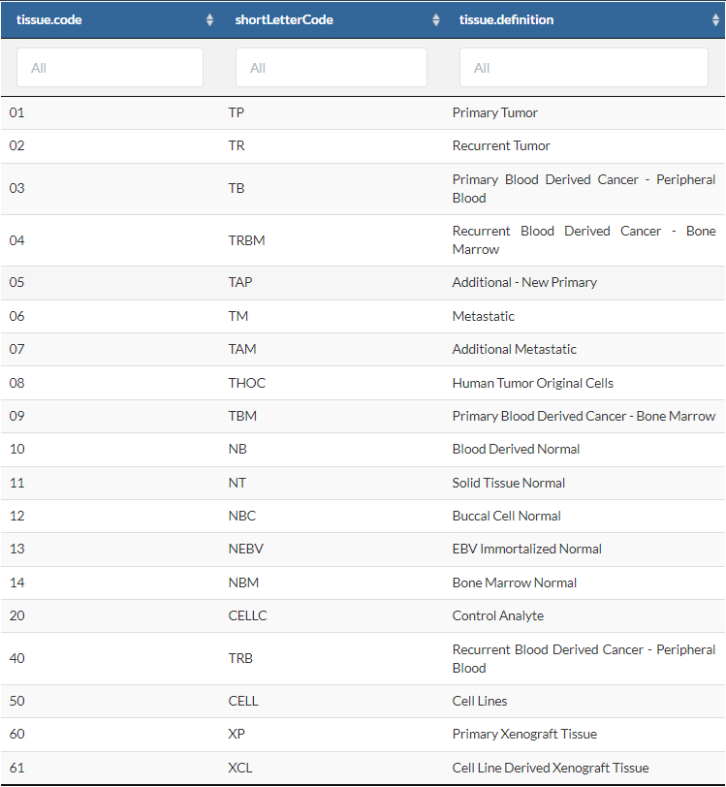Viewport: 726px width, 787px height.
Task: Sort table by tissue.code column arrows
Action: pyautogui.click(x=210, y=20)
